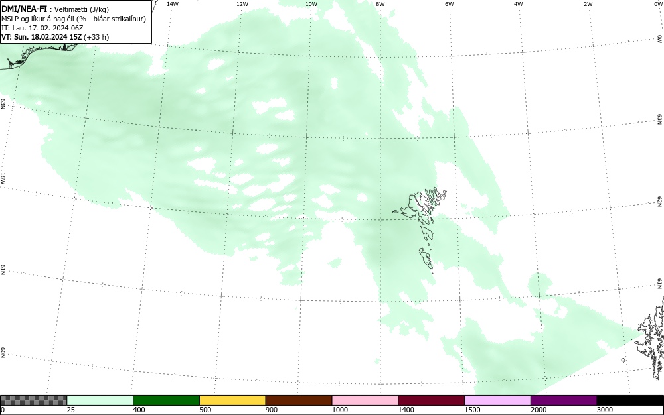Screen dimensions: 664x415
Task: Click the "0W" longitude label
Action: (x=659, y=4)
